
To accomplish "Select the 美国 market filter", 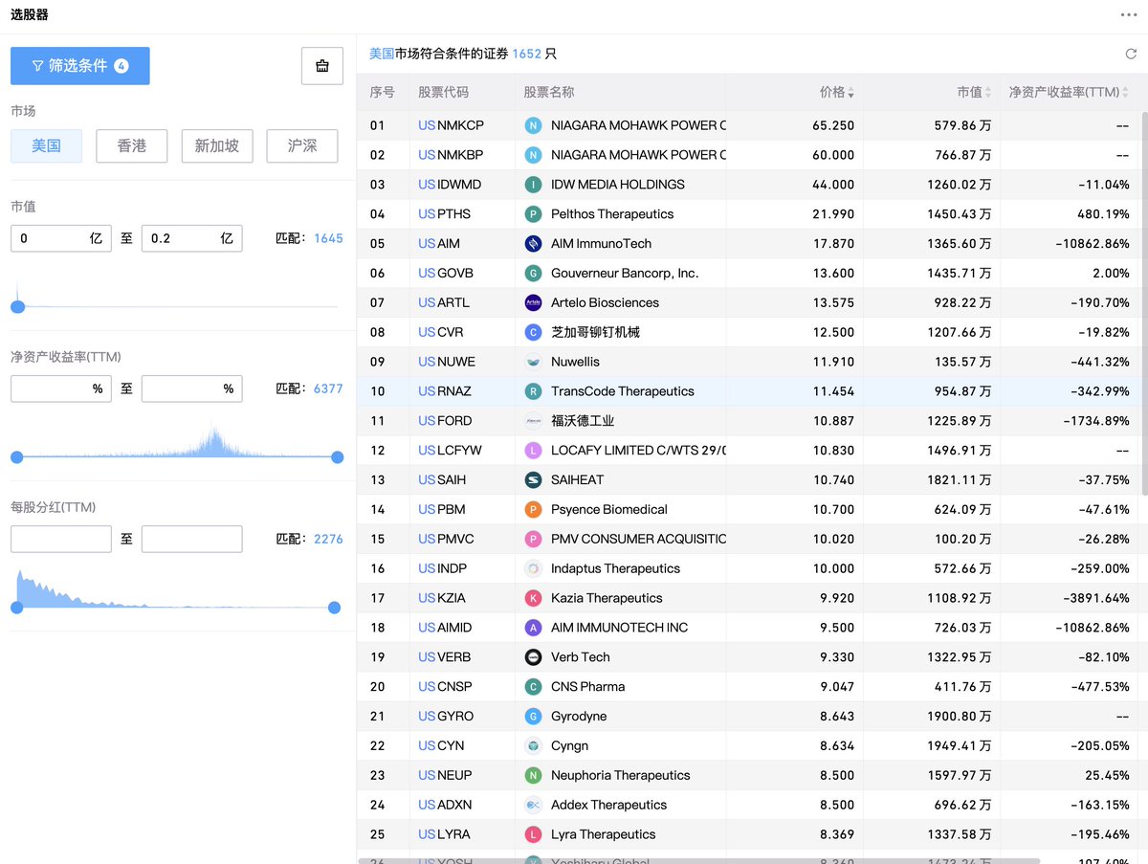I will (x=46, y=146).
